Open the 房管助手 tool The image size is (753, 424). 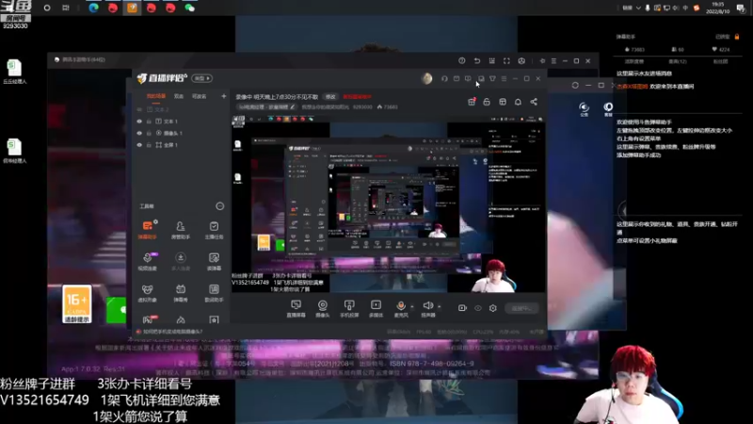tap(181, 230)
